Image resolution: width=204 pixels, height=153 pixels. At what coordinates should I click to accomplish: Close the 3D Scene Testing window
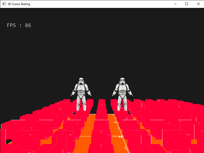click(x=198, y=4)
